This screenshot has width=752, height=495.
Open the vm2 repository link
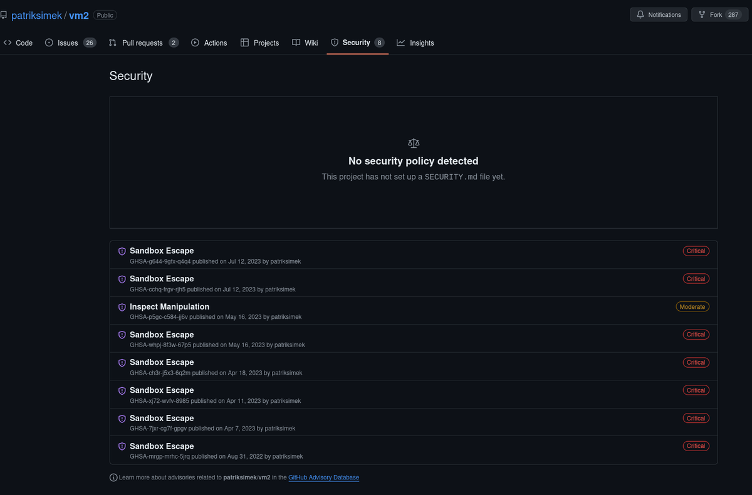pos(79,15)
